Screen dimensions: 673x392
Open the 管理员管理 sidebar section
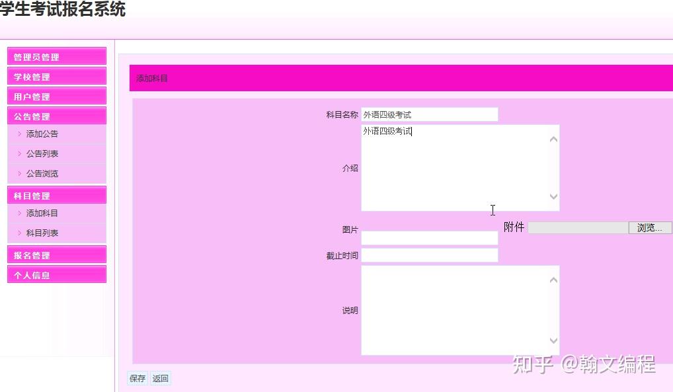(x=56, y=56)
